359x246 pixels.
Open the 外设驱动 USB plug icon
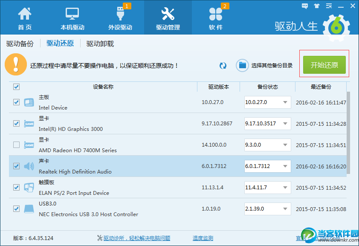120,14
